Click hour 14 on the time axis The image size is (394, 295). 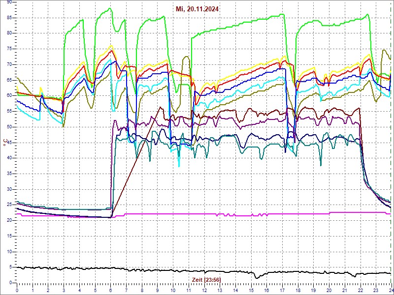236,290
